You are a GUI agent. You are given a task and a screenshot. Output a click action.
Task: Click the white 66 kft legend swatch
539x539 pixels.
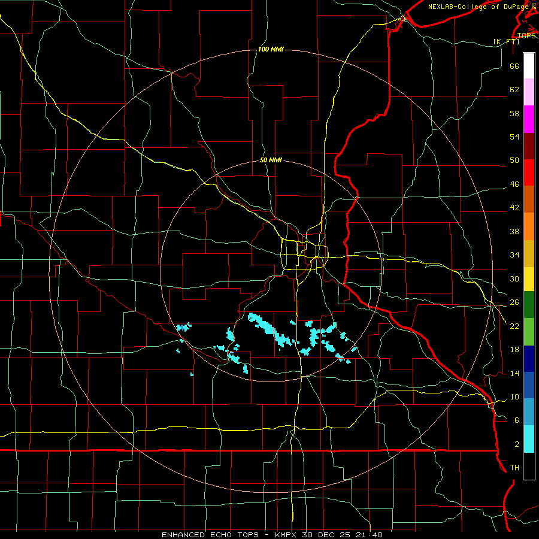point(529,66)
